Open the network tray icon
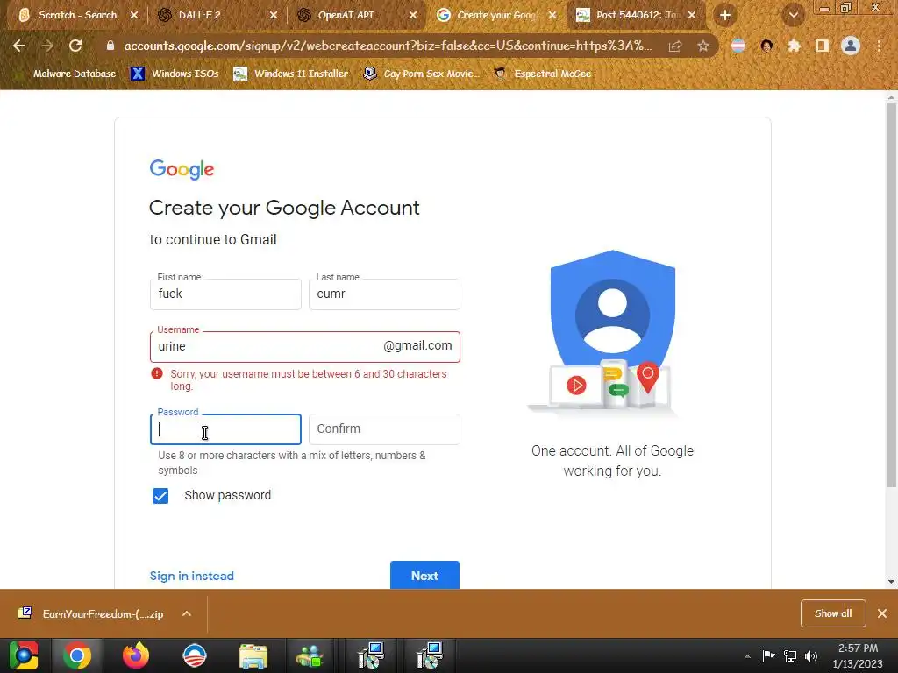898x673 pixels. click(790, 655)
